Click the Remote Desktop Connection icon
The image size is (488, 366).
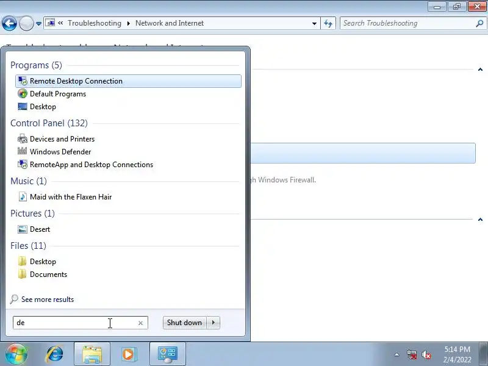tap(23, 81)
